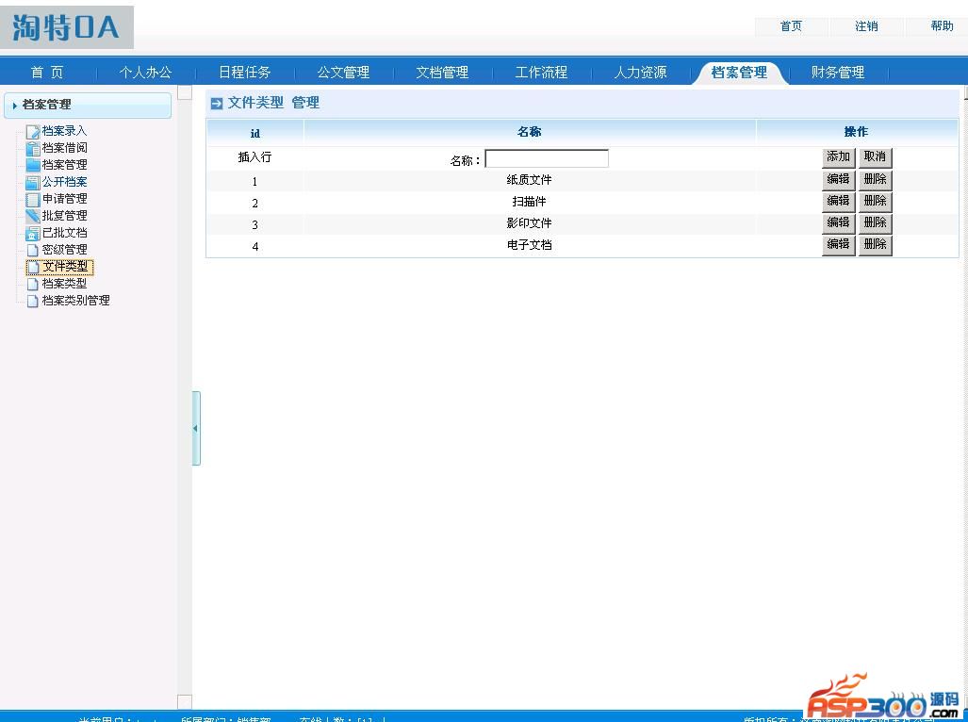Click the 扫描件 name cell
This screenshot has height=722, width=968.
pos(529,202)
